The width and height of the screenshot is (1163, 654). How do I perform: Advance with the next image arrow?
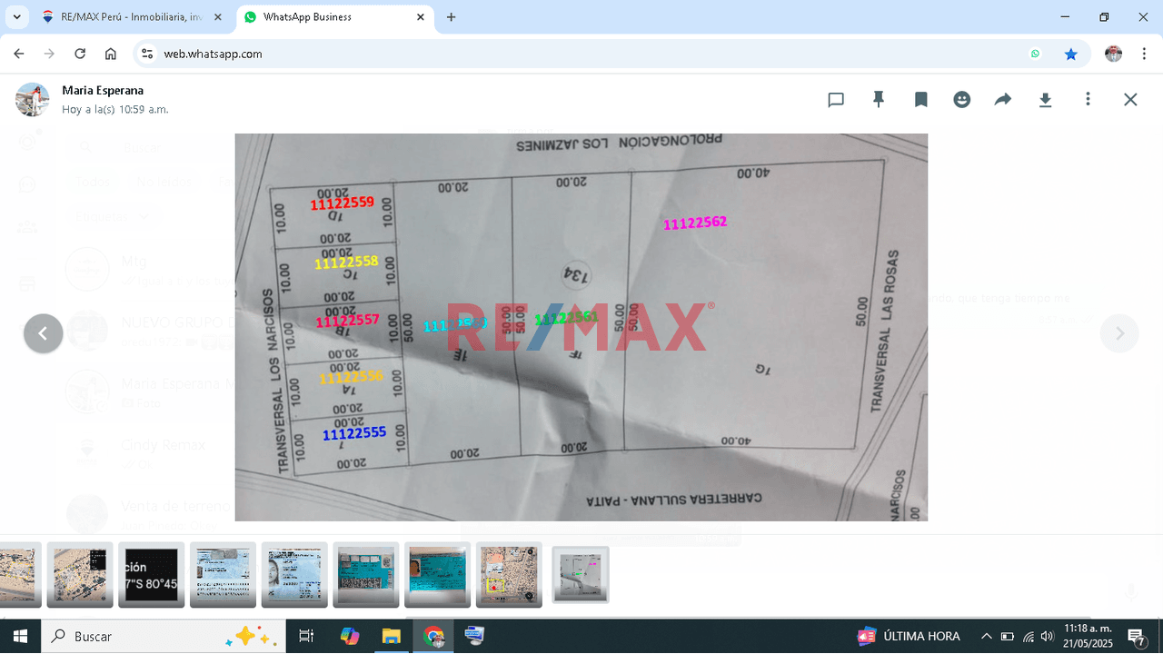click(x=1119, y=333)
